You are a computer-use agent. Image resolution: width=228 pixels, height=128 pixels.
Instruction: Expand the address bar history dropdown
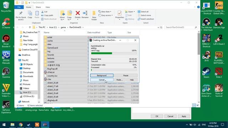click(x=158, y=27)
